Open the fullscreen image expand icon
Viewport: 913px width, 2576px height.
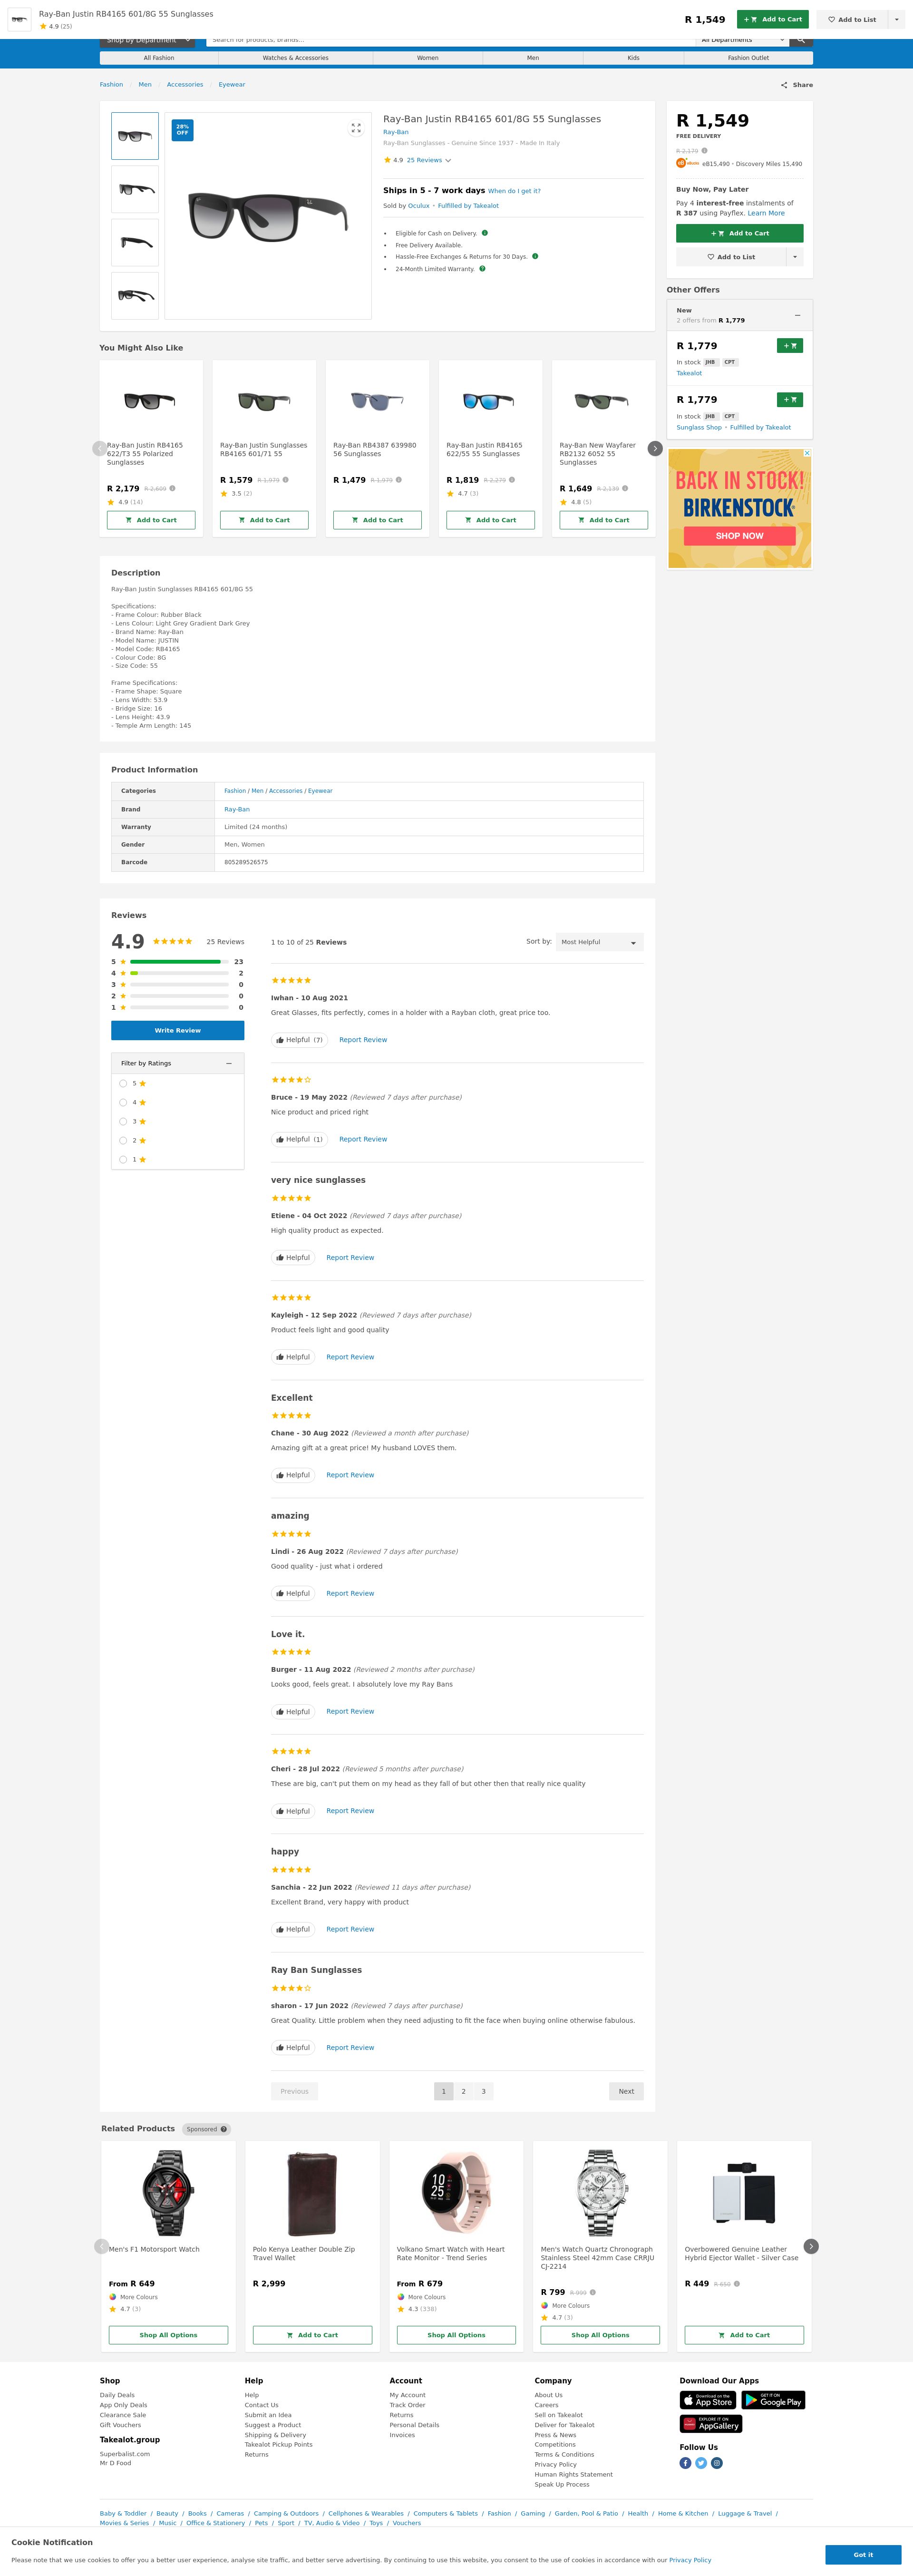point(355,128)
